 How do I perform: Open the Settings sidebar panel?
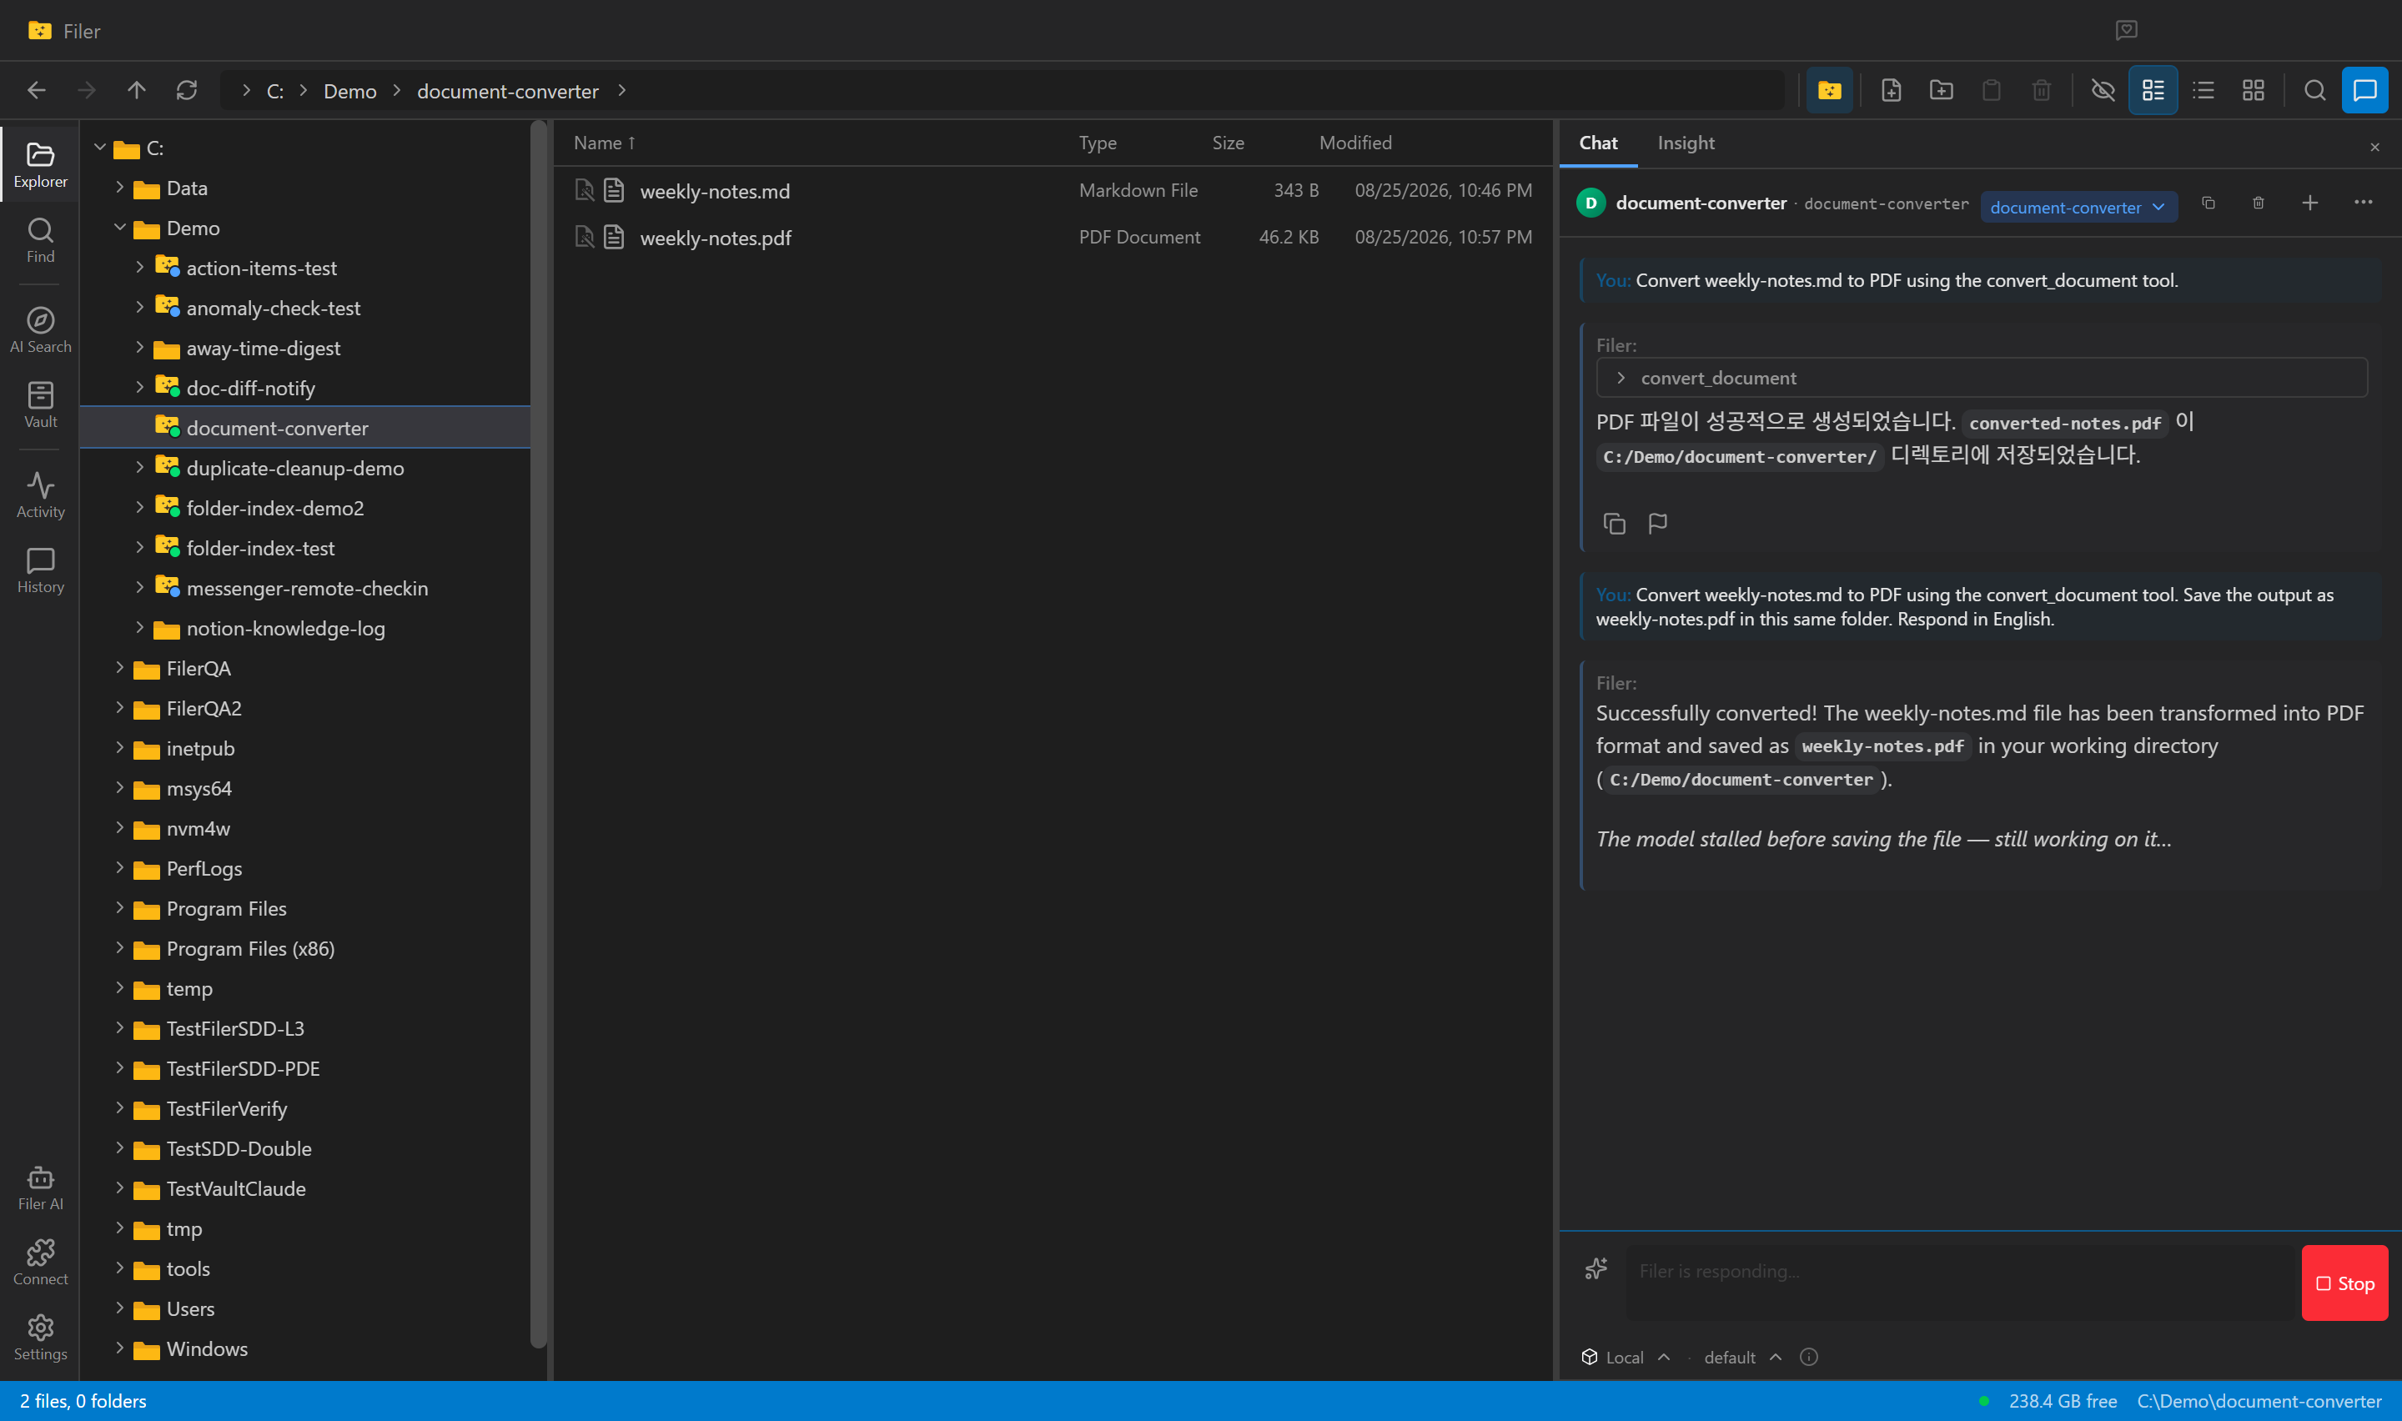click(40, 1338)
